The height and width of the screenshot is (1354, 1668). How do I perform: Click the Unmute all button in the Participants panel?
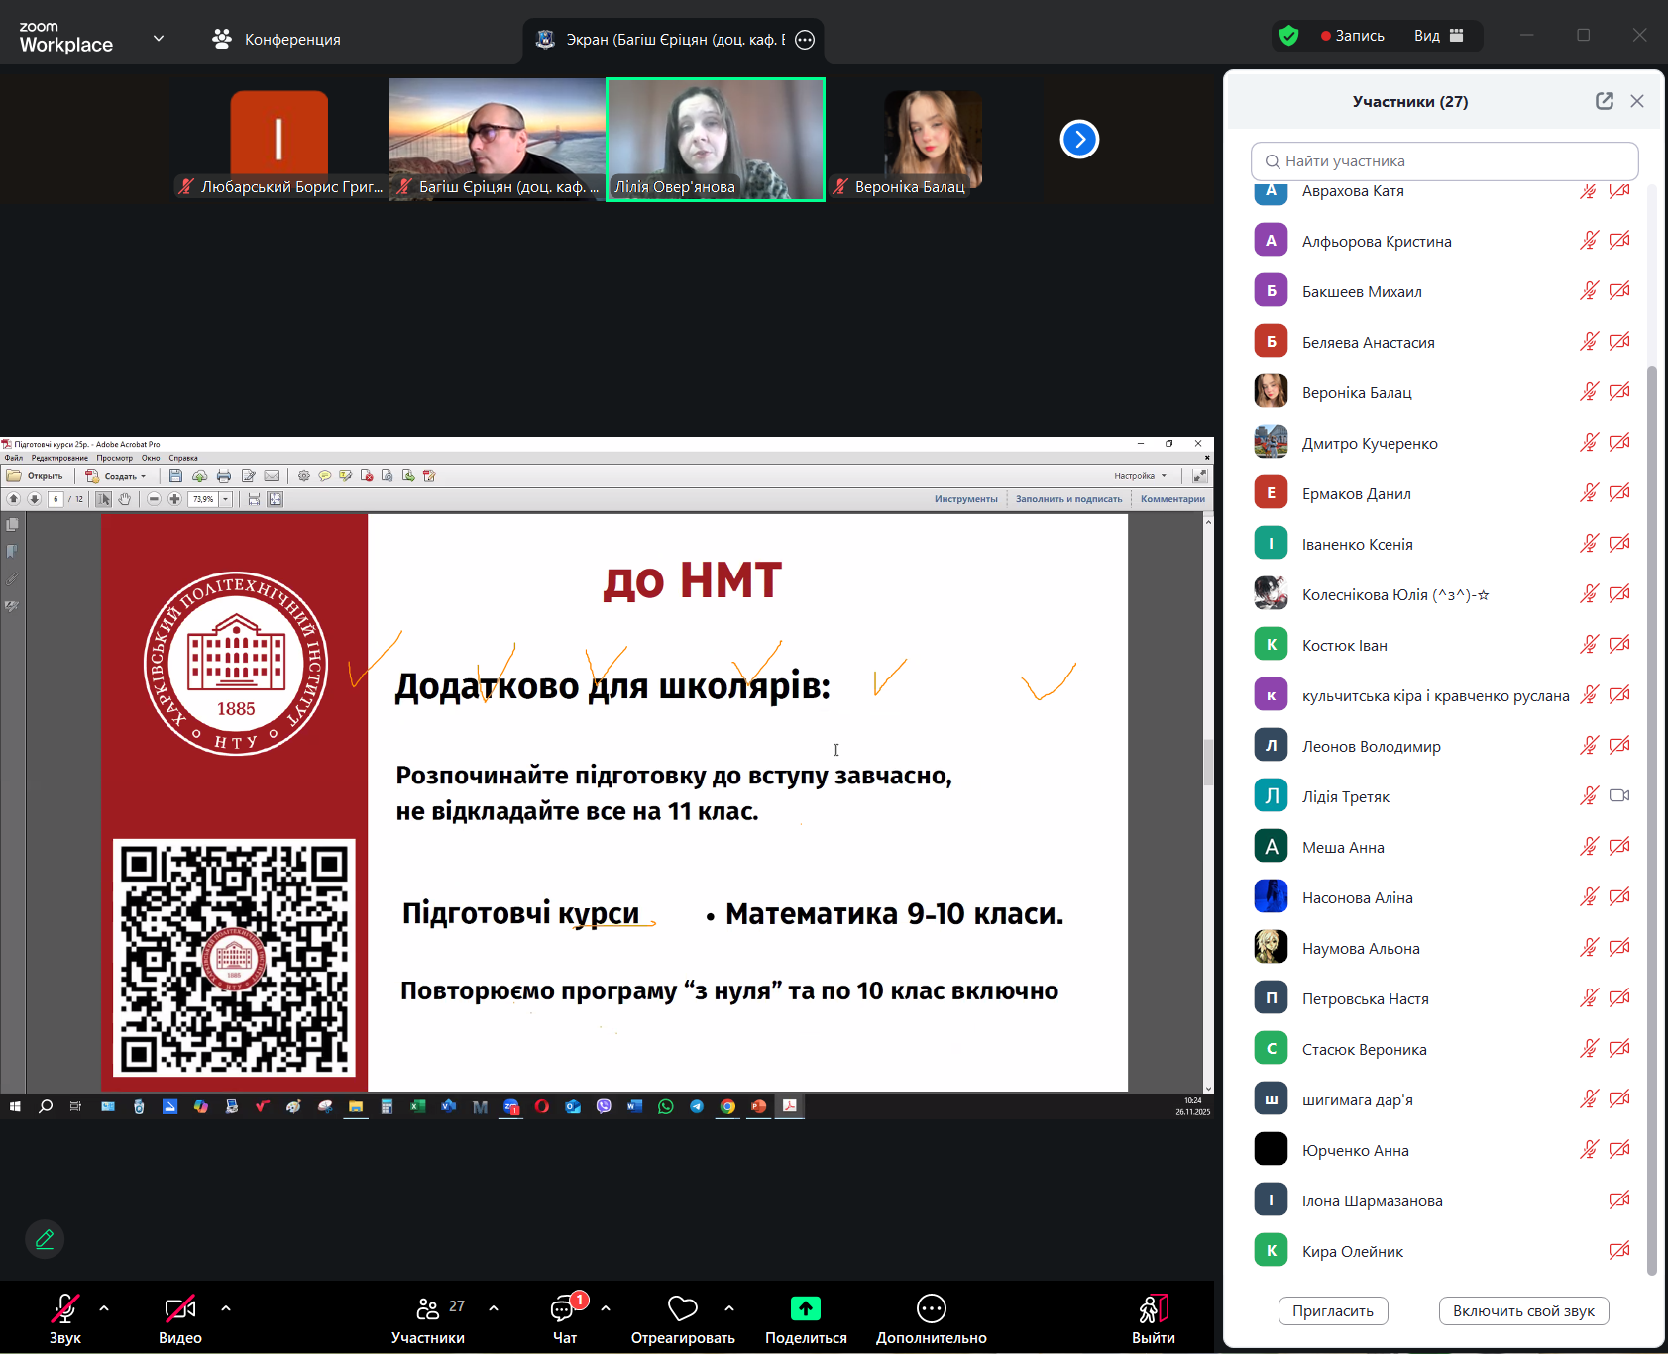pos(1522,1311)
